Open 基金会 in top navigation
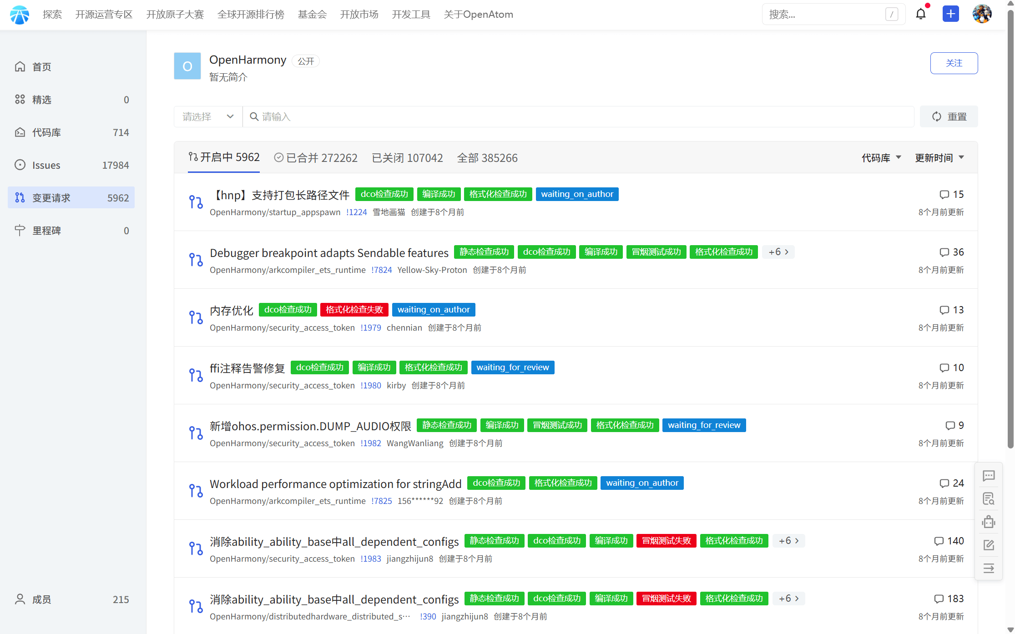 click(313, 15)
